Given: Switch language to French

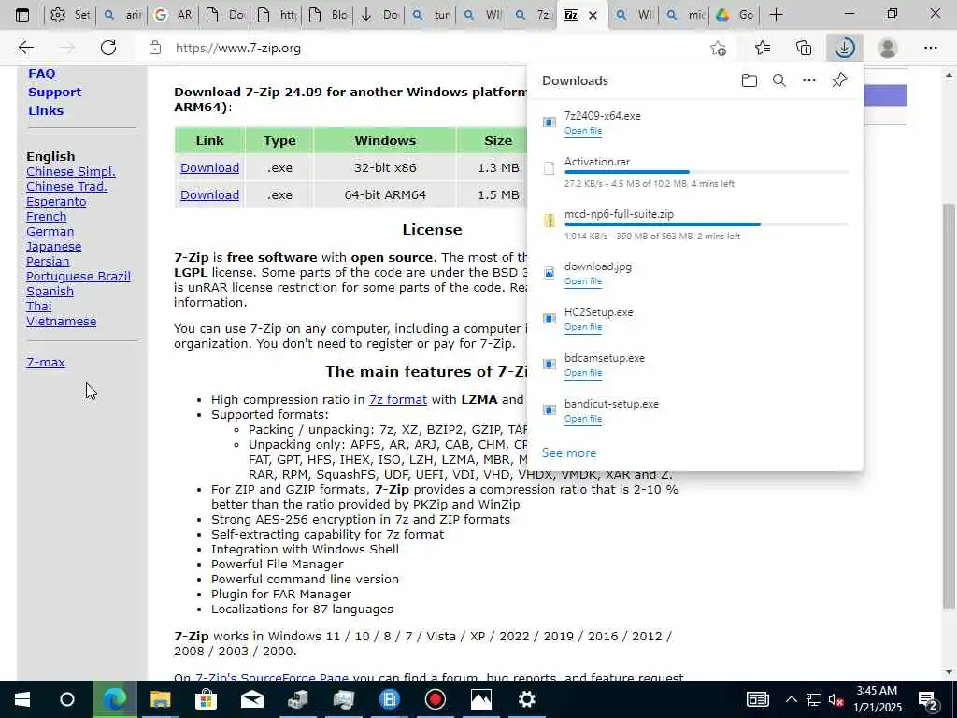Looking at the screenshot, I should click(x=47, y=216).
